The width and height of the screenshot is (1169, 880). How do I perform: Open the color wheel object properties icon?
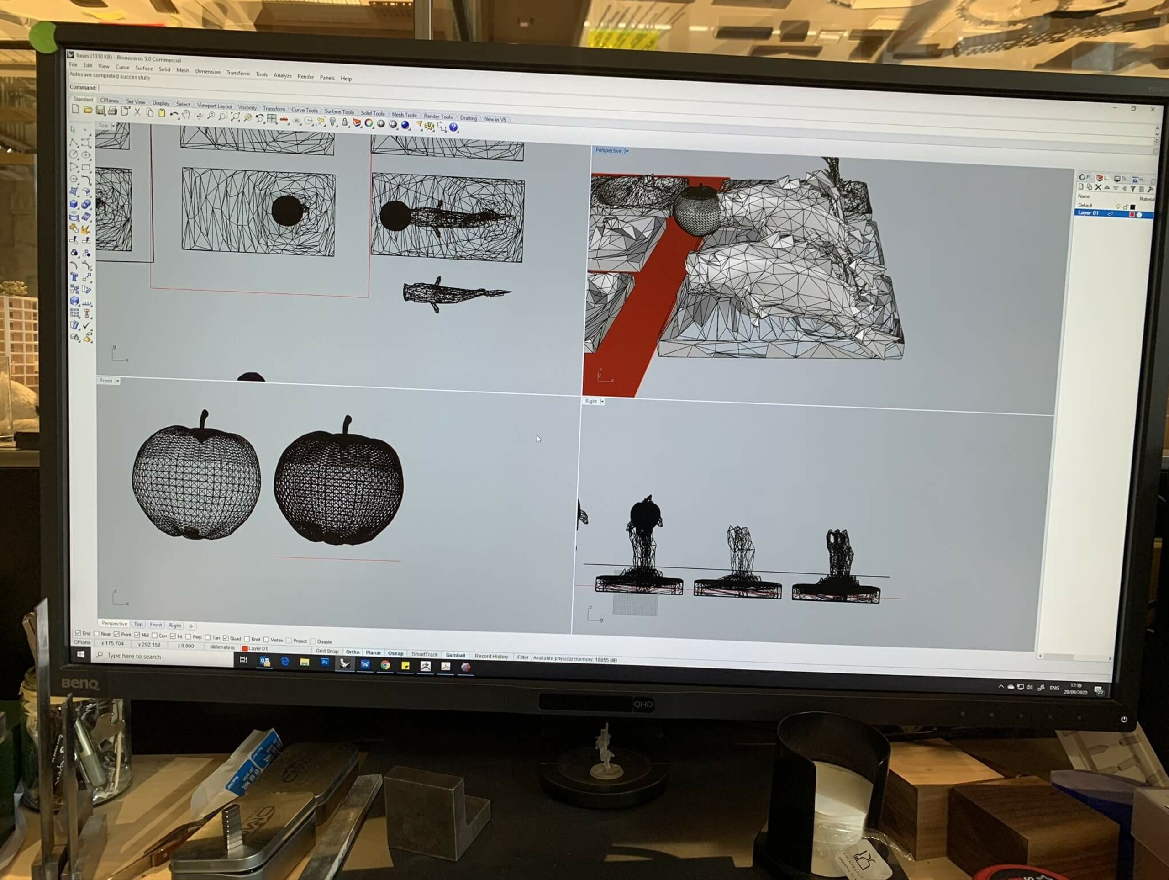pos(369,123)
